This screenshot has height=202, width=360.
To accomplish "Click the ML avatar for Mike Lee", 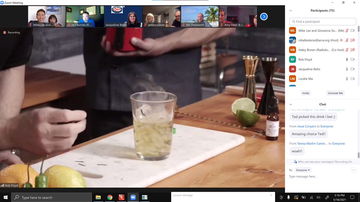I will 292,31.
